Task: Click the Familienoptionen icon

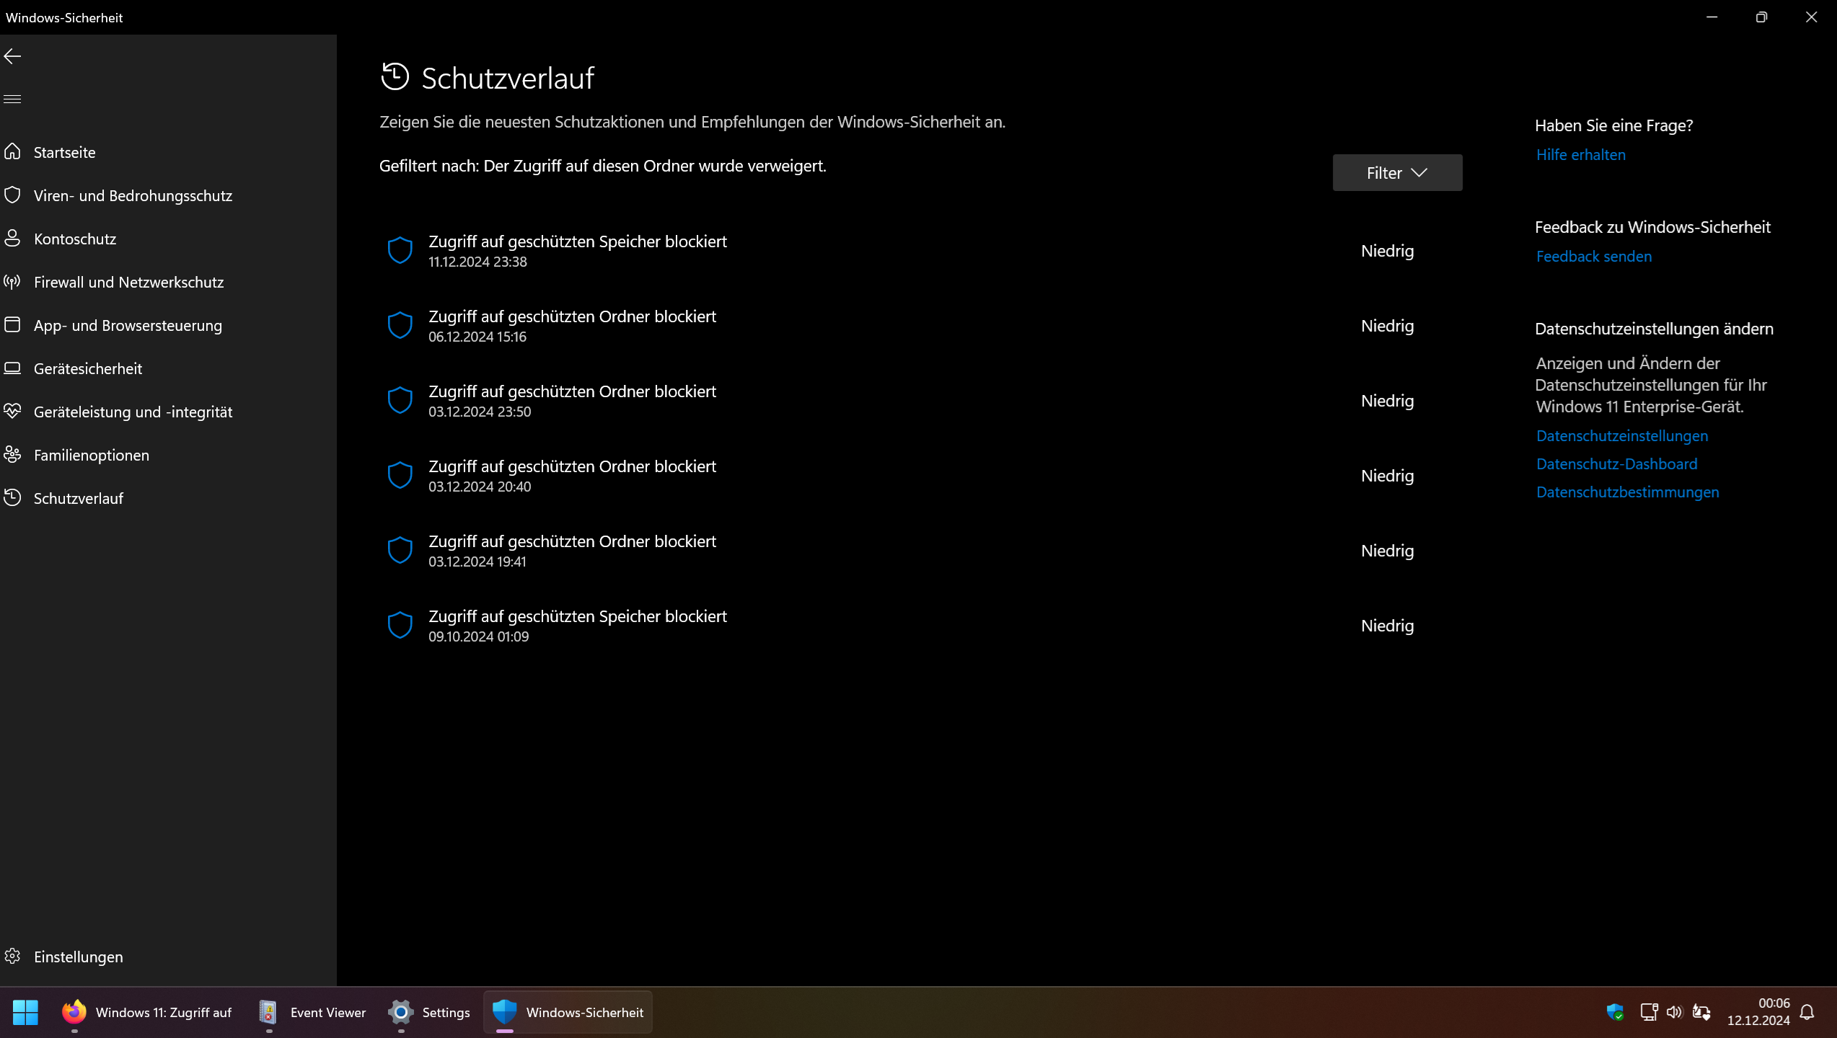Action: point(12,454)
